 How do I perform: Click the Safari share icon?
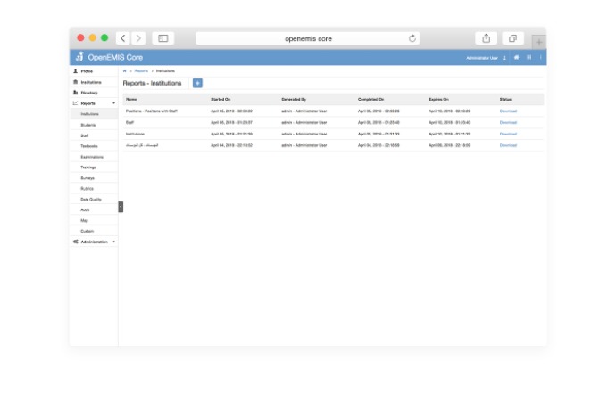[x=487, y=38]
